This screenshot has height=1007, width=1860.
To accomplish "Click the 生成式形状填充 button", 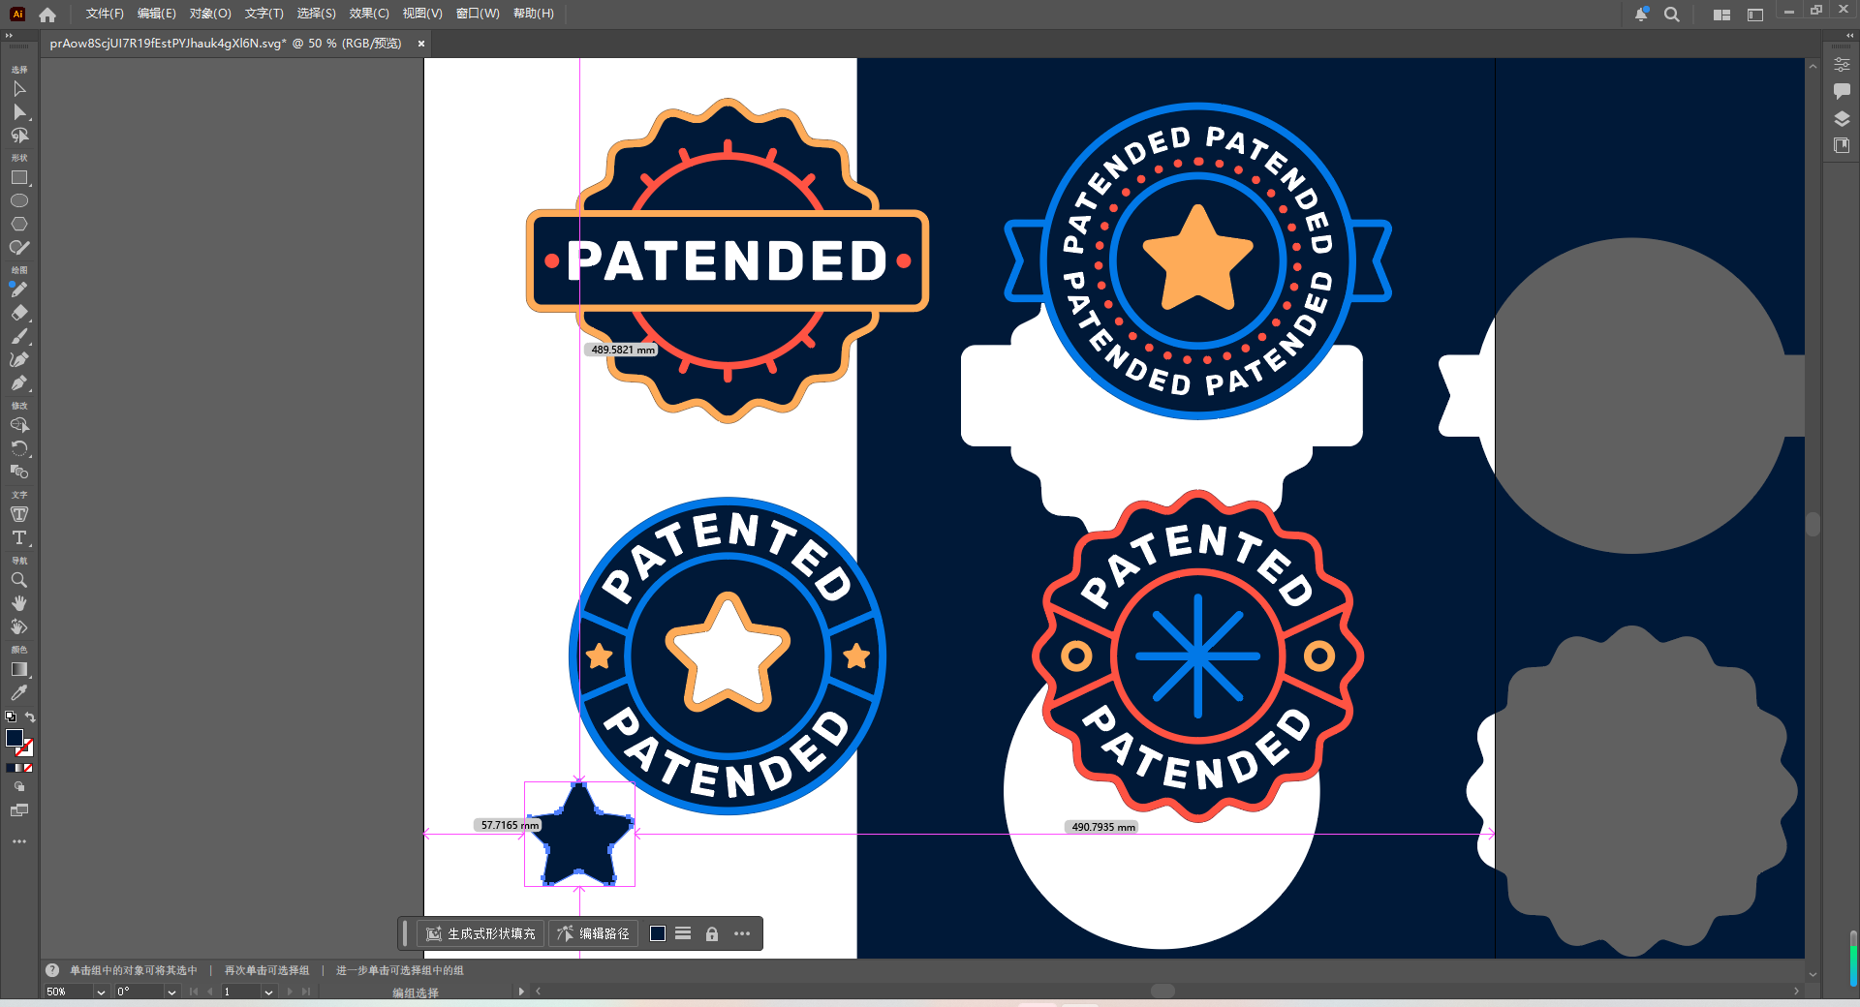I will 481,933.
